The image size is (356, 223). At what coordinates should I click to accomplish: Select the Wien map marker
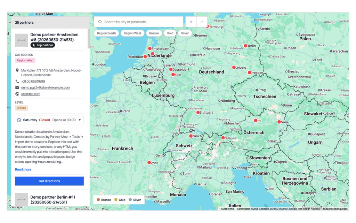[279, 122]
